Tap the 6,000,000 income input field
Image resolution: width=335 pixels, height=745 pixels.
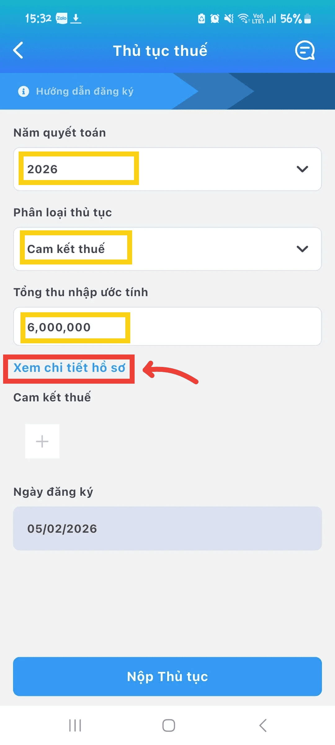click(167, 327)
